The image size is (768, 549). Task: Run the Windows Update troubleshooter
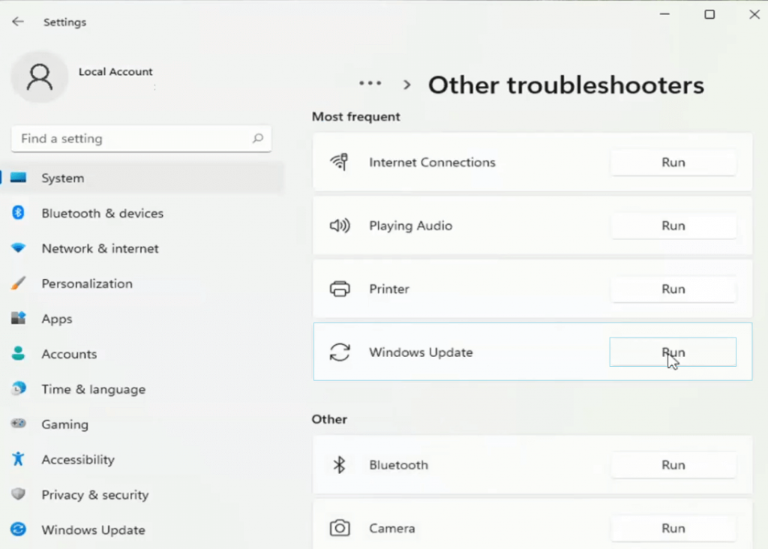[x=673, y=352]
